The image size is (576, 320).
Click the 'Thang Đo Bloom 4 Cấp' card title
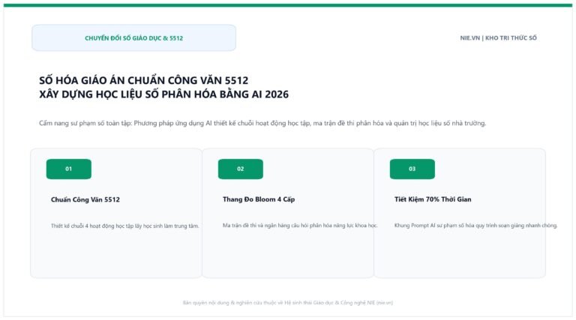tap(259, 199)
